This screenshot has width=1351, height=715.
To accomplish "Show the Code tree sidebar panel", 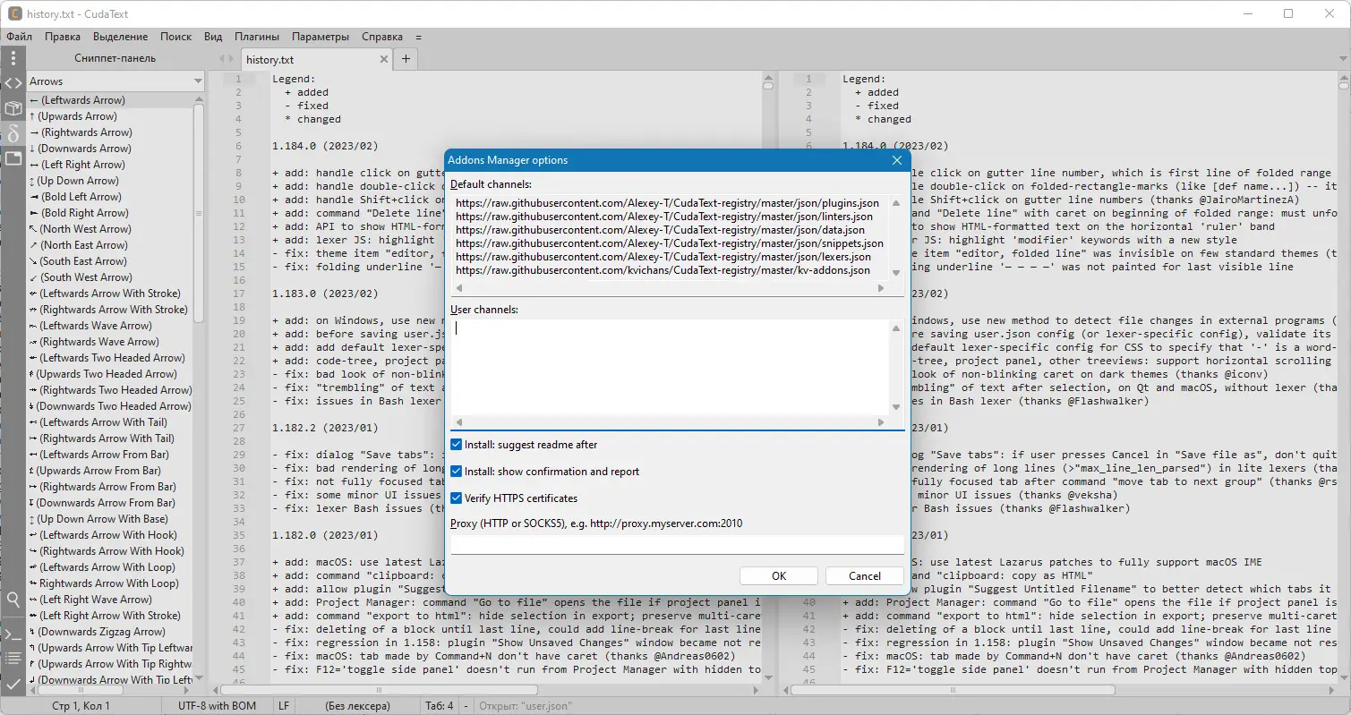I will [13, 83].
